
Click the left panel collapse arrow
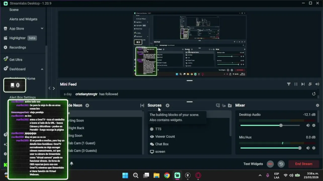50,88
